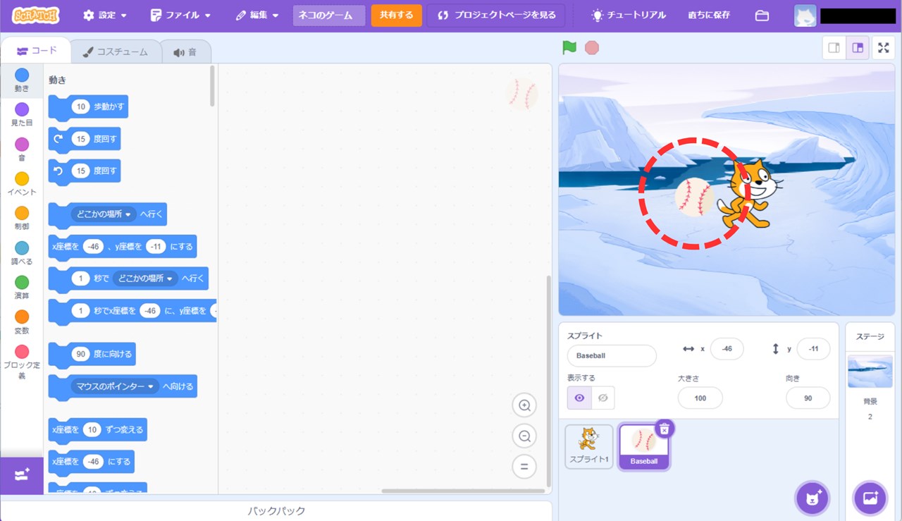Open the add extension button
Image resolution: width=902 pixels, height=521 pixels.
[21, 475]
